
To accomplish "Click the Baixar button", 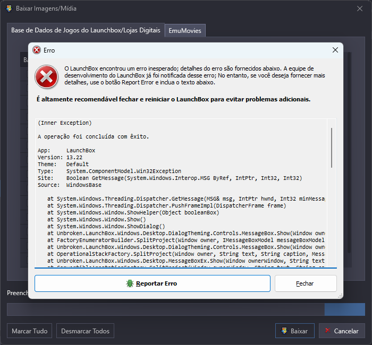I will pyautogui.click(x=295, y=331).
